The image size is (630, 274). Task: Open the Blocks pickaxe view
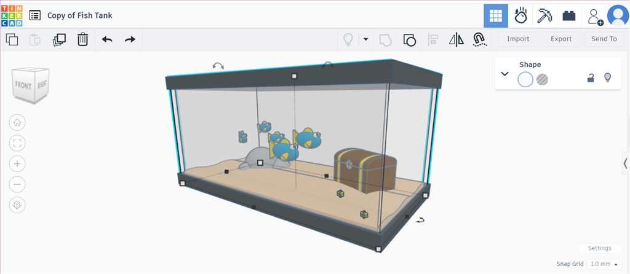point(544,16)
